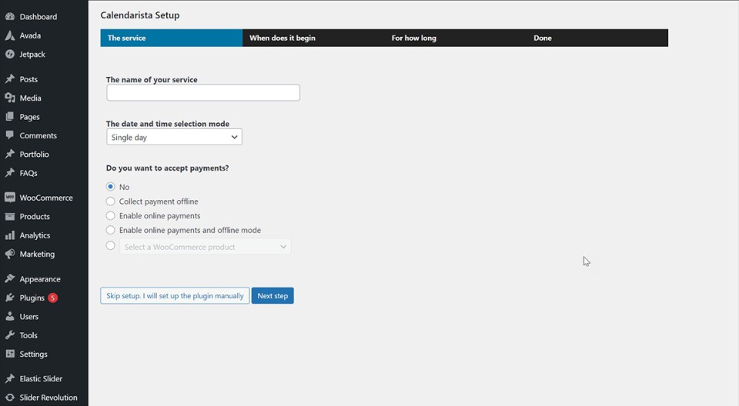
Task: Click the Comments speech bubble icon
Action: coord(10,136)
